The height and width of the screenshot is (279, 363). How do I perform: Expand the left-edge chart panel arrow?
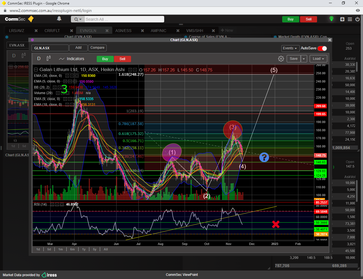coord(33,149)
